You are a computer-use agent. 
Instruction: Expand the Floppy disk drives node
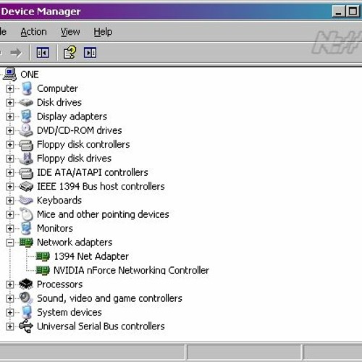click(10, 159)
